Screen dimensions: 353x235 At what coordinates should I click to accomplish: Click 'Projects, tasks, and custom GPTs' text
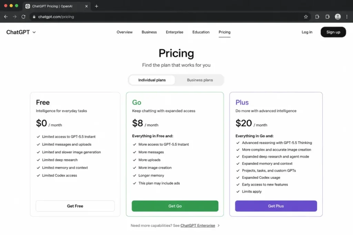269,171
